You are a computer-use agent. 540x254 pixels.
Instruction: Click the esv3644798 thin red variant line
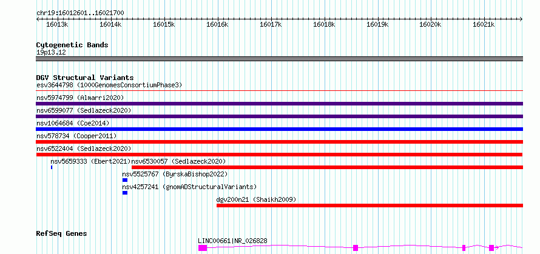[x=279, y=91]
